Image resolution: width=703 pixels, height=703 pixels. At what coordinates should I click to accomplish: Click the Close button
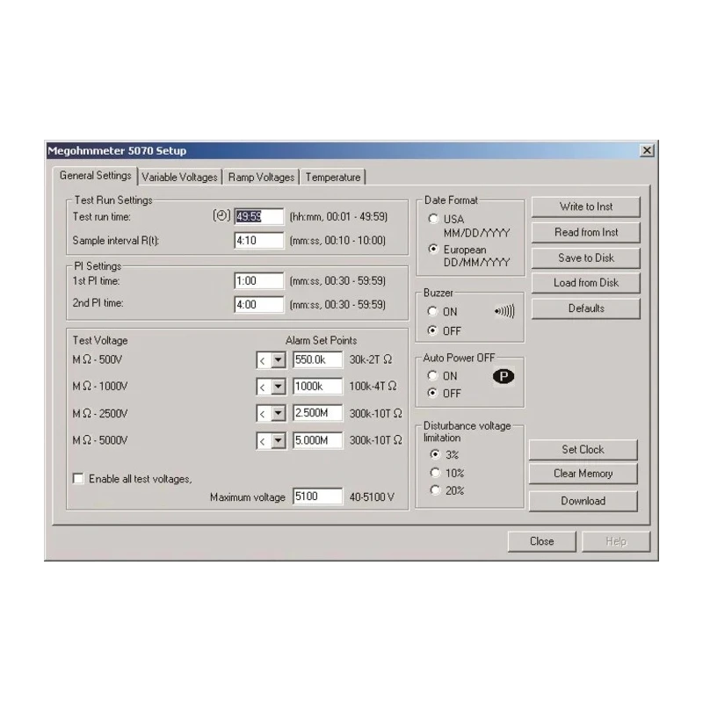click(x=541, y=541)
